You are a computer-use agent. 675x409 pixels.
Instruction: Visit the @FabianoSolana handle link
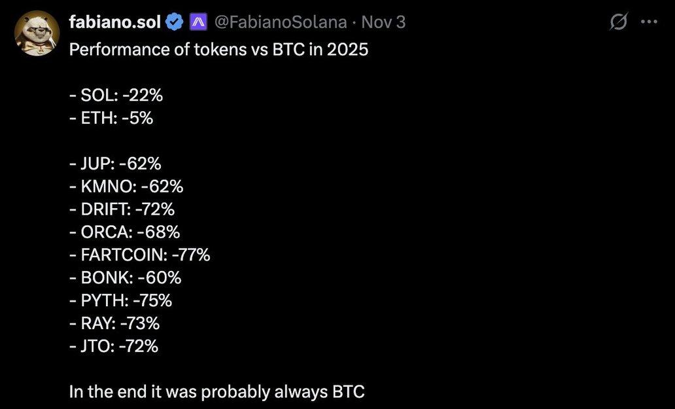click(x=281, y=22)
